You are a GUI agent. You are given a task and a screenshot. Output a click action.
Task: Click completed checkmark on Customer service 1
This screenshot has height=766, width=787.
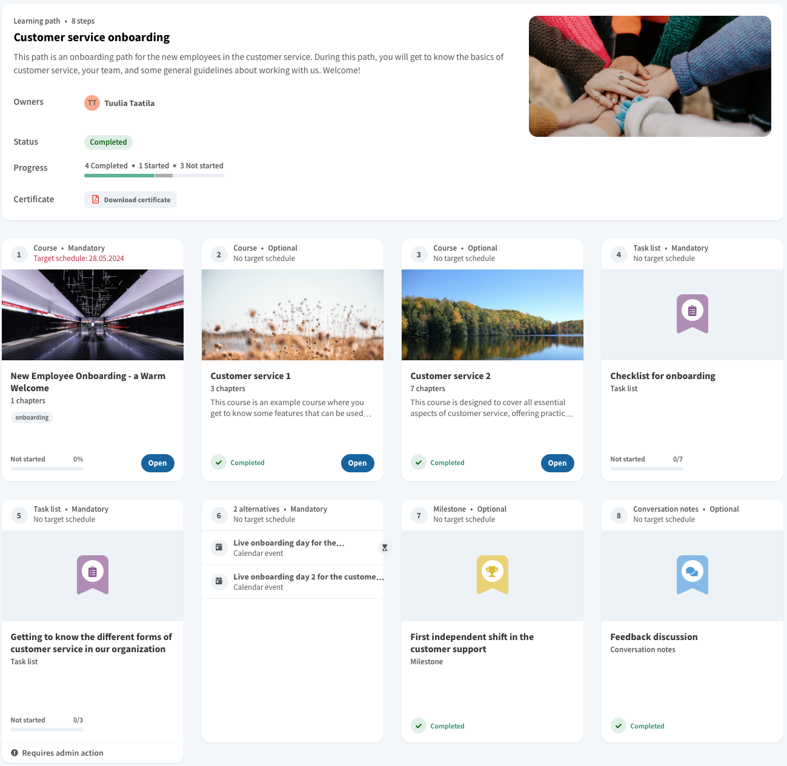click(x=219, y=463)
